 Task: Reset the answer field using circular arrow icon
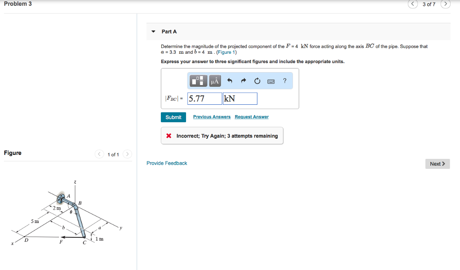tap(257, 81)
